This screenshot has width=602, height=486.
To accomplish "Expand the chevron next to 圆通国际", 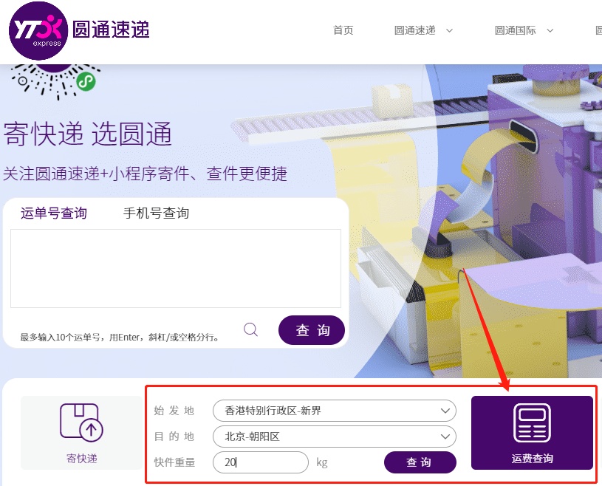I will tap(550, 30).
